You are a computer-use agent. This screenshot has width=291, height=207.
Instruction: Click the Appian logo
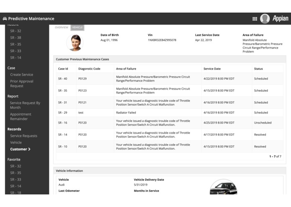pyautogui.click(x=280, y=18)
